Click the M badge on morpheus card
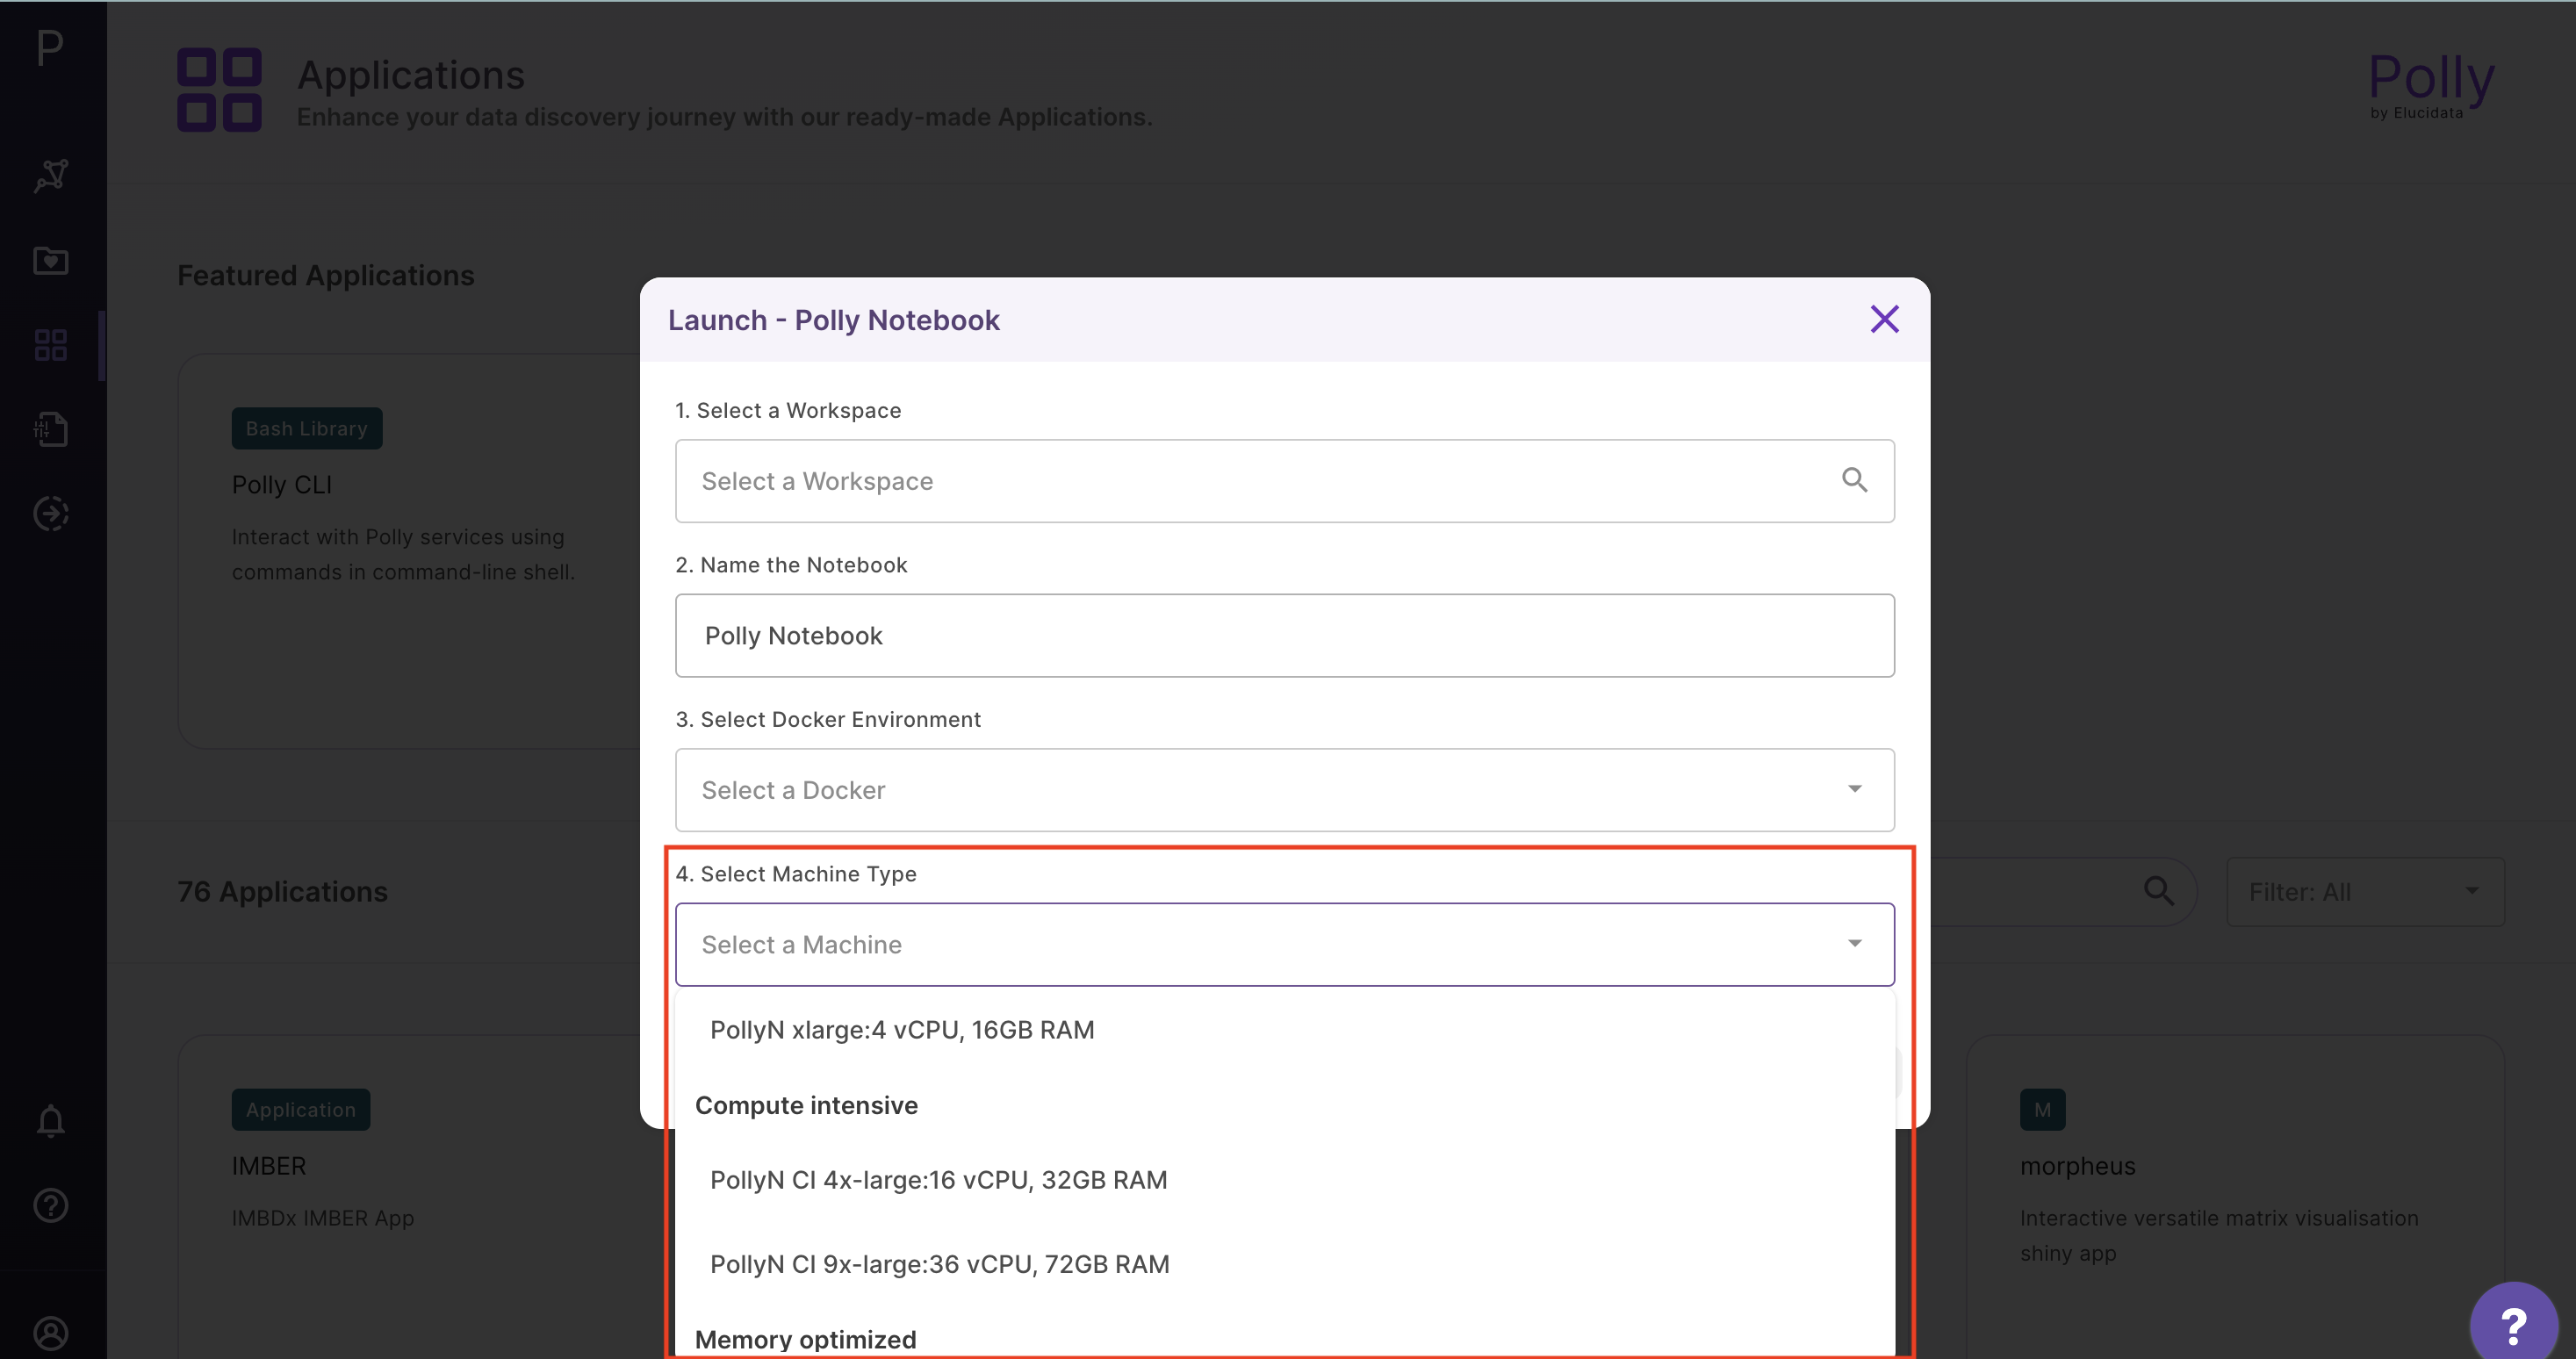Image resolution: width=2576 pixels, height=1359 pixels. (x=2042, y=1110)
